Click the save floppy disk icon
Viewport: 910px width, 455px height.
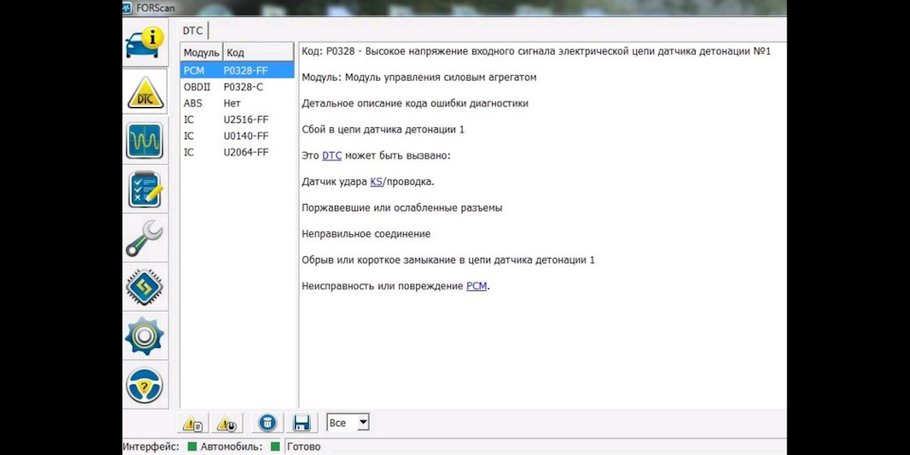click(301, 423)
